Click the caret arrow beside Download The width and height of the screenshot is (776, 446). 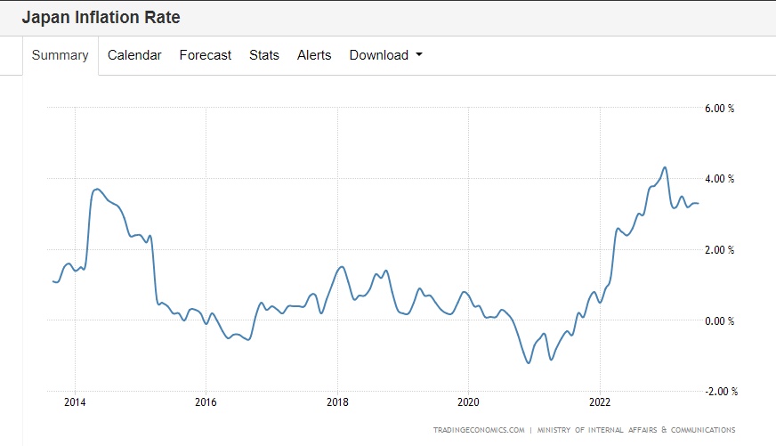[x=419, y=55]
